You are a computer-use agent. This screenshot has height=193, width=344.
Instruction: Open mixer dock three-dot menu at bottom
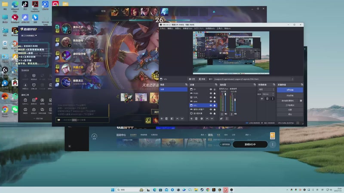click(227, 119)
